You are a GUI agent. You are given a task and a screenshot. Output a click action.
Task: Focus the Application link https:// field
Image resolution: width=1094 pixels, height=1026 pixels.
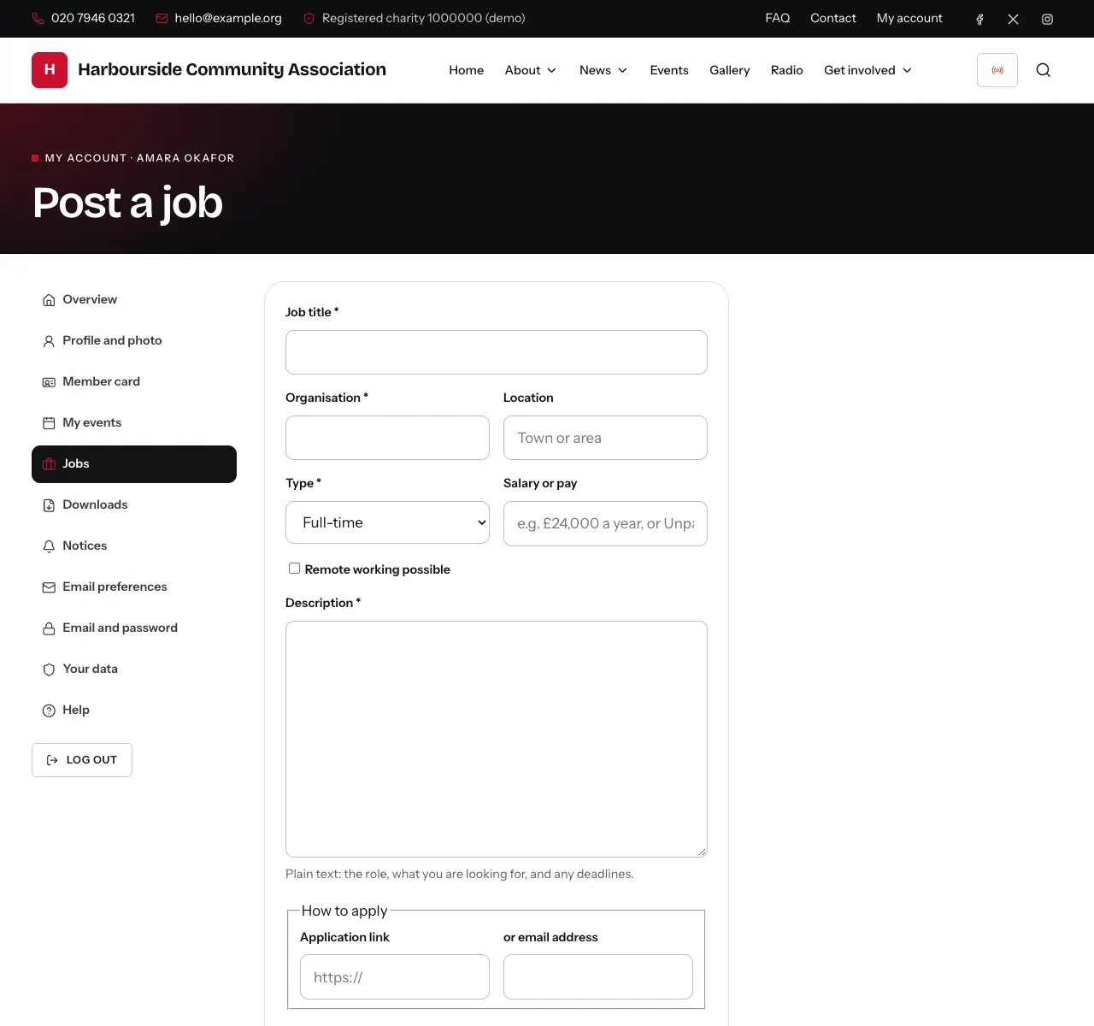(x=395, y=976)
